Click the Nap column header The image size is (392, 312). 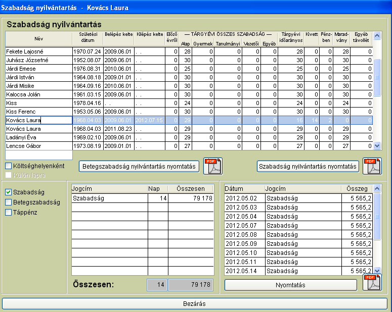158,189
